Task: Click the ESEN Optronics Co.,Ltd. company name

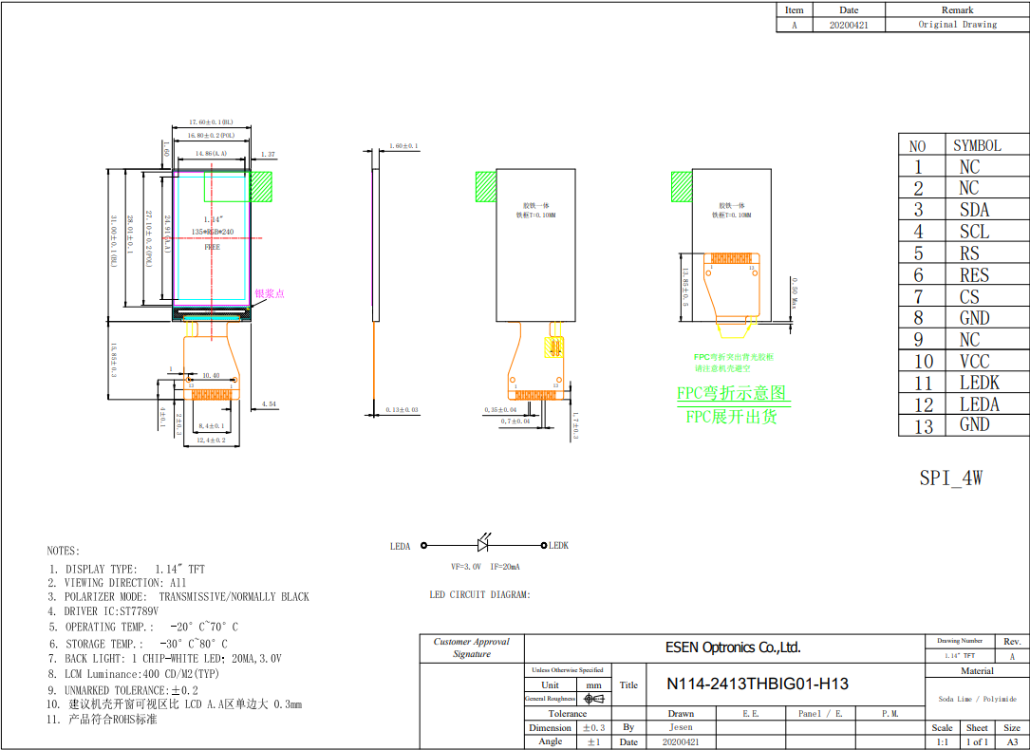Action: point(732,647)
